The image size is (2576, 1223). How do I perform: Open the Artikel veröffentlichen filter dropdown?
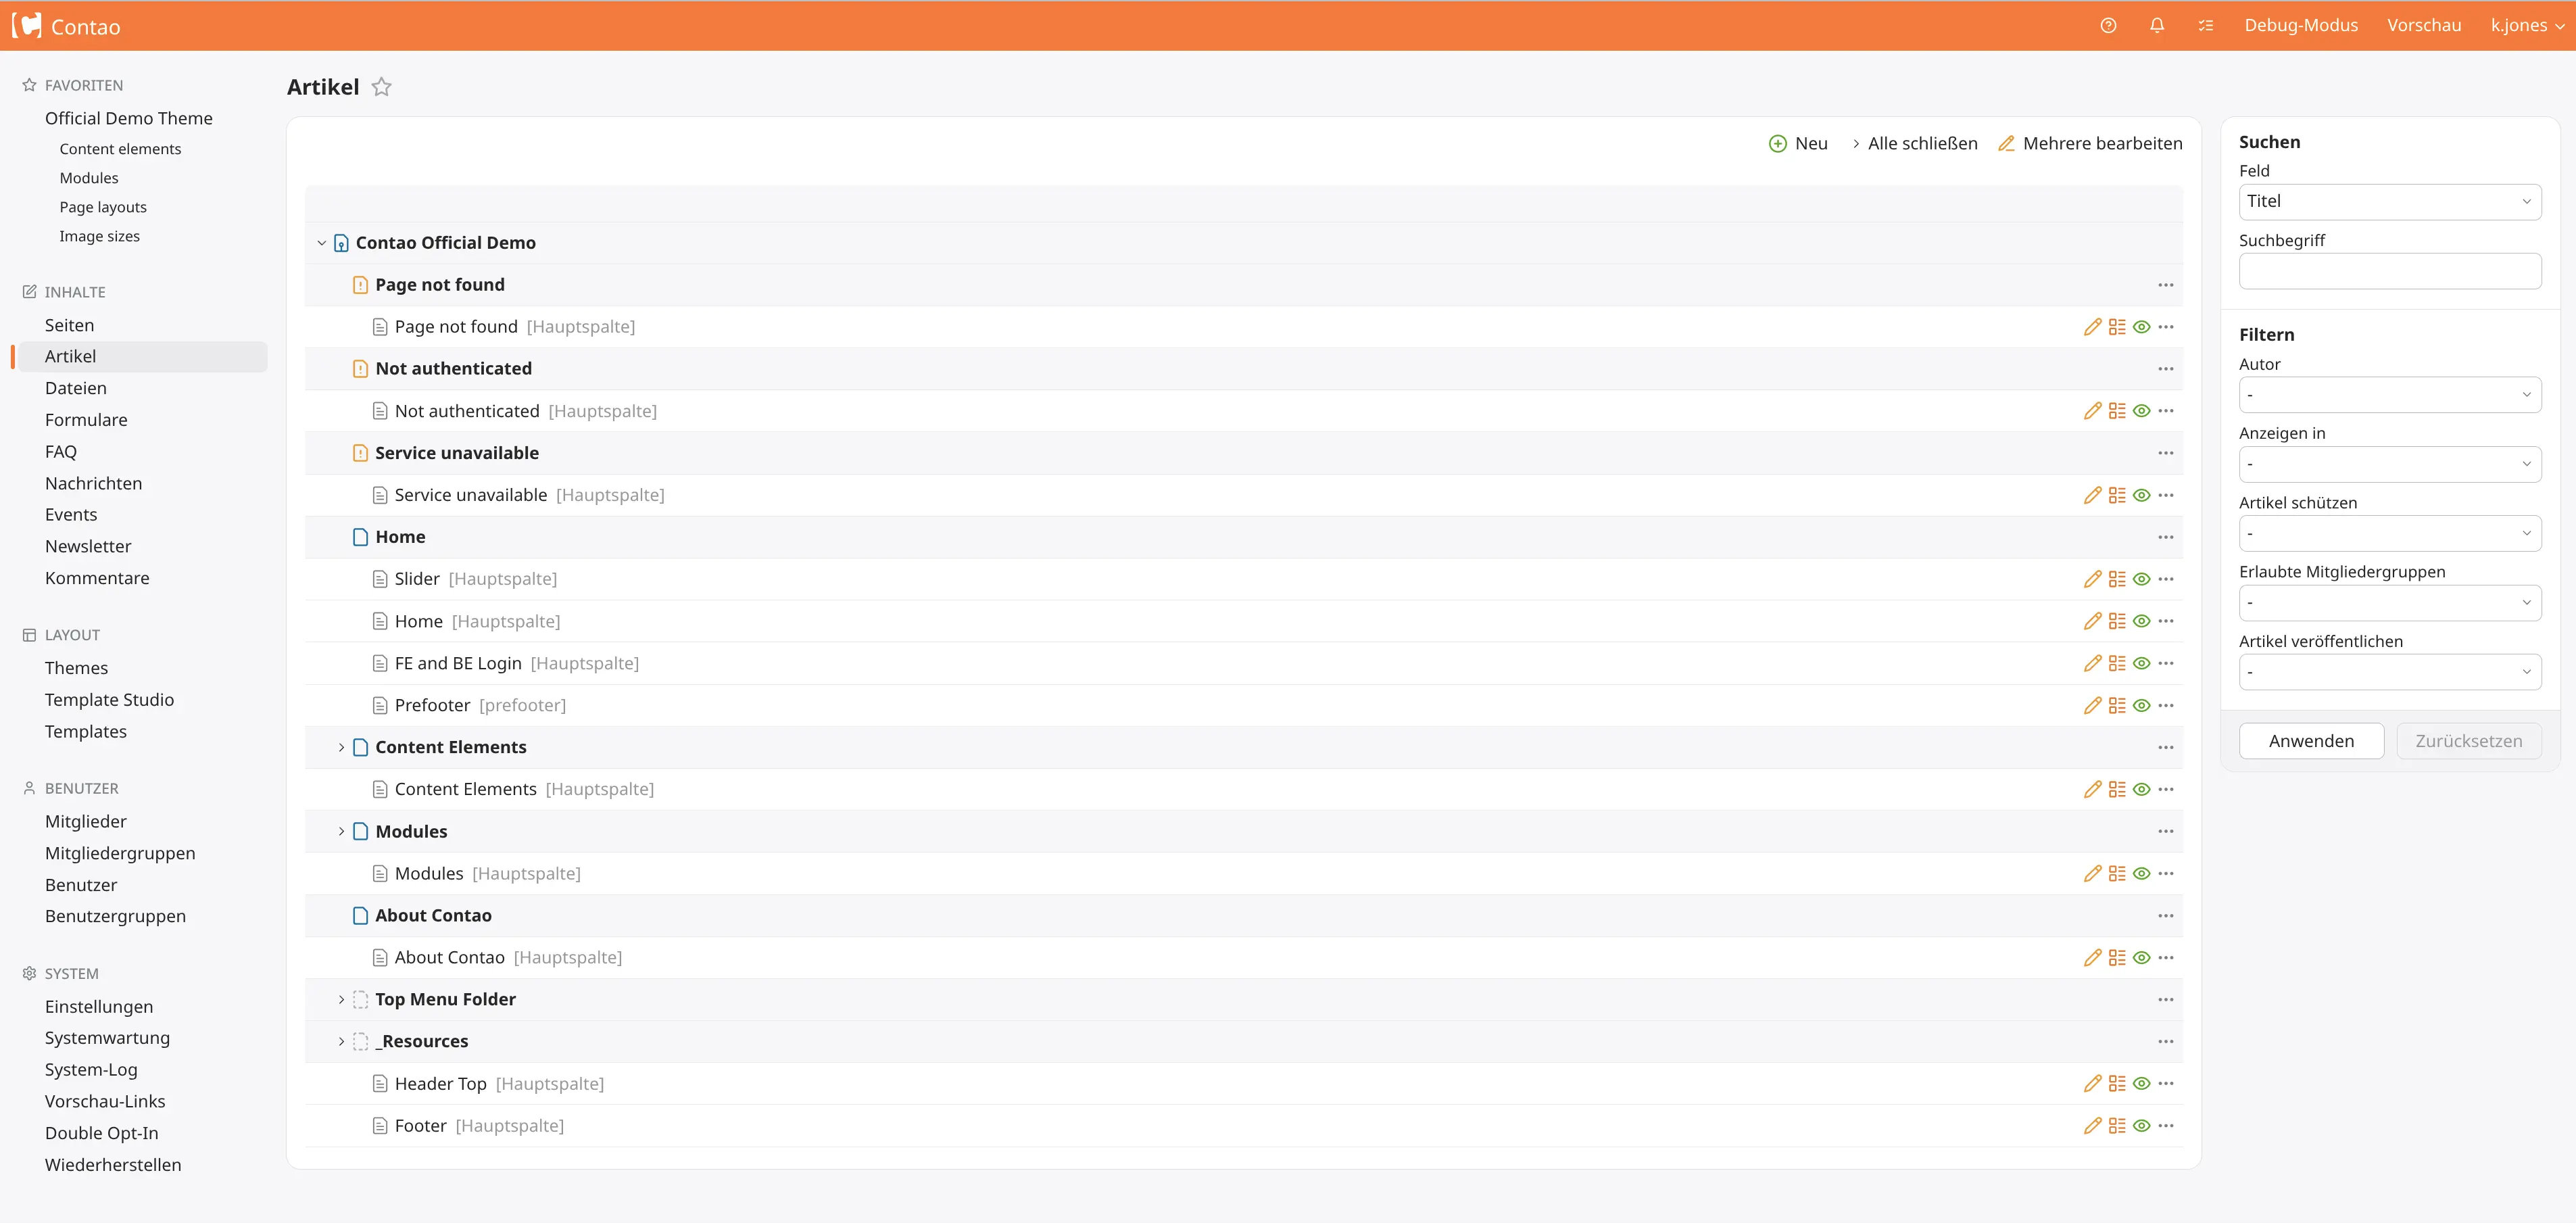[2390, 672]
